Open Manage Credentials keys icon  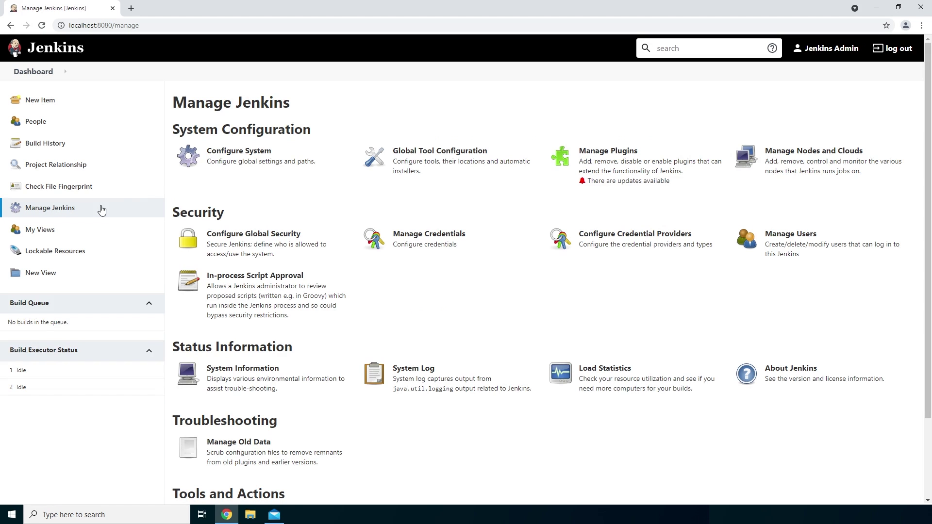pyautogui.click(x=374, y=239)
